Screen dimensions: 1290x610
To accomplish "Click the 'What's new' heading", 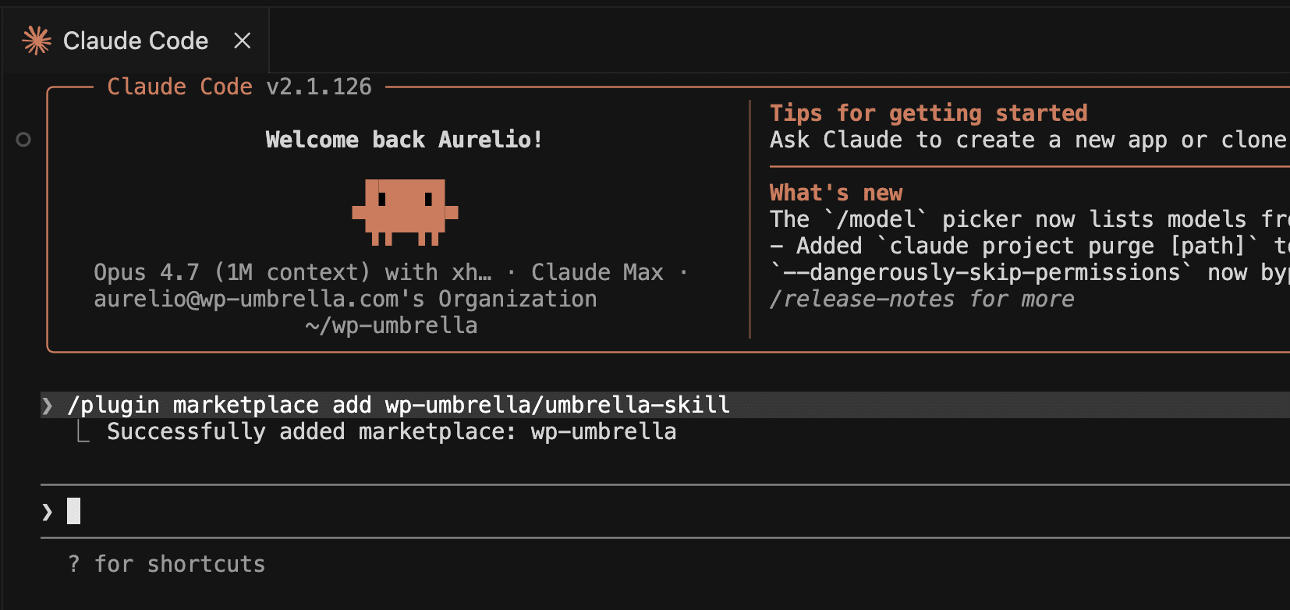I will pyautogui.click(x=836, y=193).
